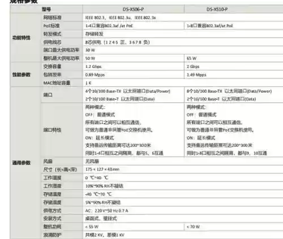
Task: Select the '1.49 Mpps' value
Action: pos(196,75)
